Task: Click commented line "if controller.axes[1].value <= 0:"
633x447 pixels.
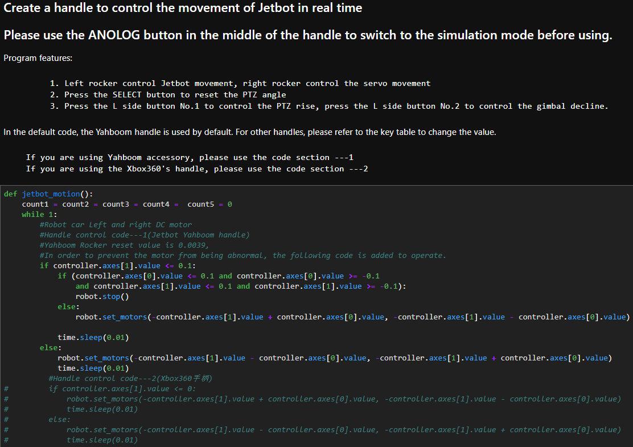Action: pyautogui.click(x=122, y=389)
